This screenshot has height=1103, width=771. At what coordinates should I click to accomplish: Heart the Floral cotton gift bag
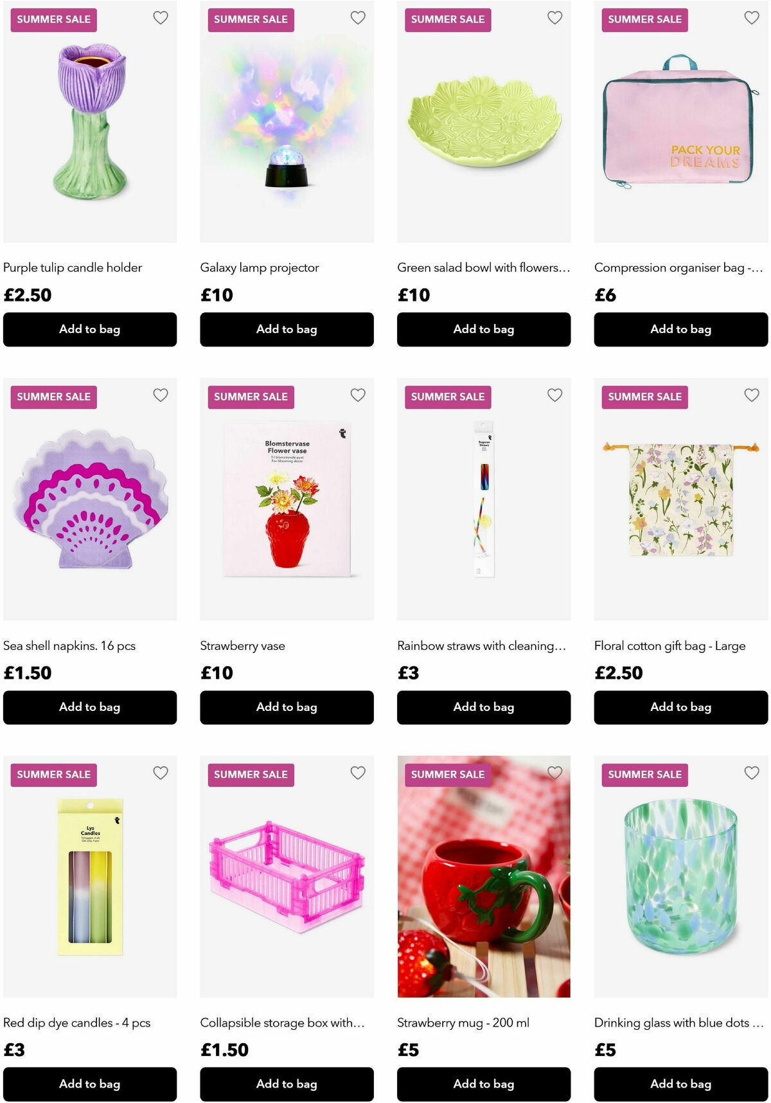coord(752,395)
